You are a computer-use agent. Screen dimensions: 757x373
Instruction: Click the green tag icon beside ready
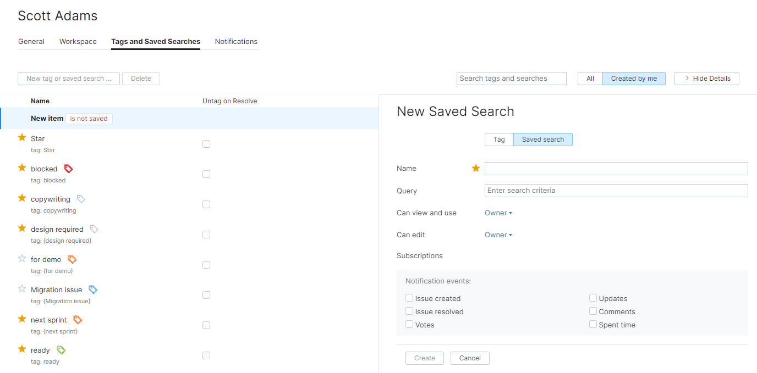(x=61, y=350)
